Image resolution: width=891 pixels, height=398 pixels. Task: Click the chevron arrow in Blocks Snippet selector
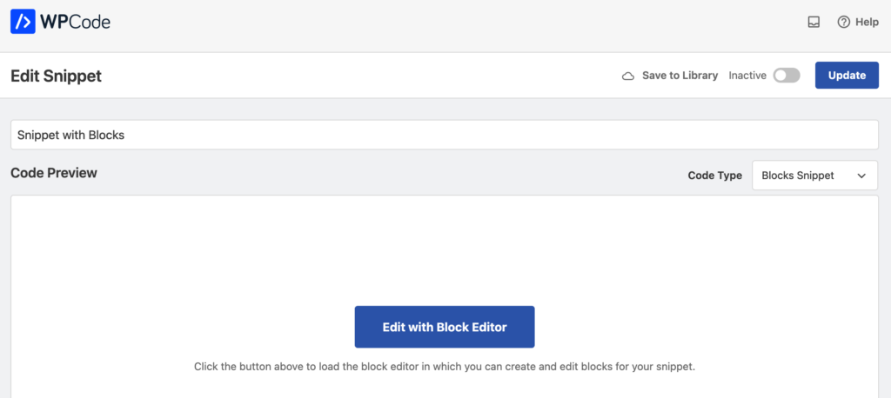tap(861, 176)
